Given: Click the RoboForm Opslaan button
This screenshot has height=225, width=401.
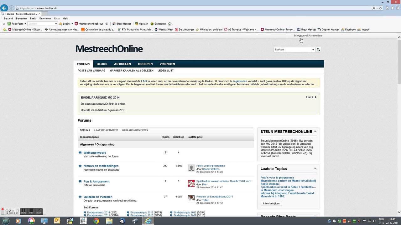Looking at the screenshot, I should click(x=141, y=24).
